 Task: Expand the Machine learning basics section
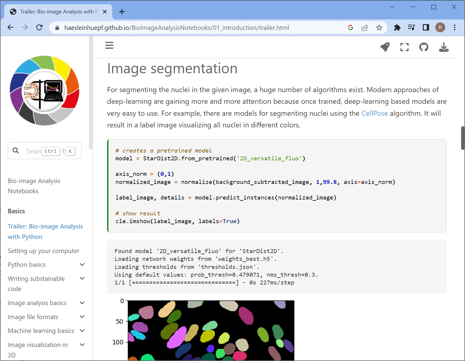point(82,331)
